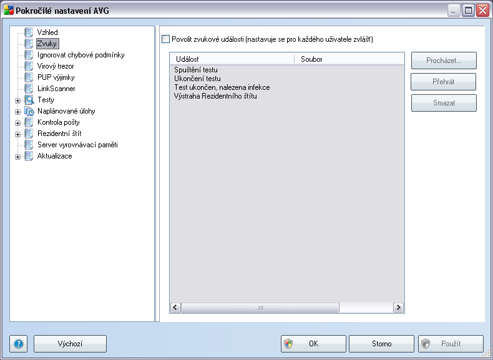The image size is (493, 360).
Task: Click the Naplánované úlohy clock icon
Action: pos(29,111)
